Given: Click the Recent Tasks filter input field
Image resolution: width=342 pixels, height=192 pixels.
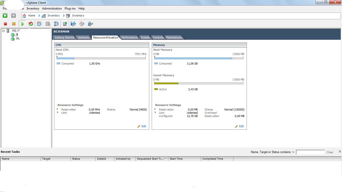Looking at the screenshot, I should [310, 152].
